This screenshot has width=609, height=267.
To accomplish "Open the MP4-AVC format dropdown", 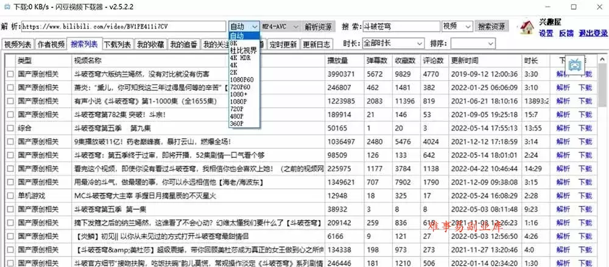I will click(295, 26).
